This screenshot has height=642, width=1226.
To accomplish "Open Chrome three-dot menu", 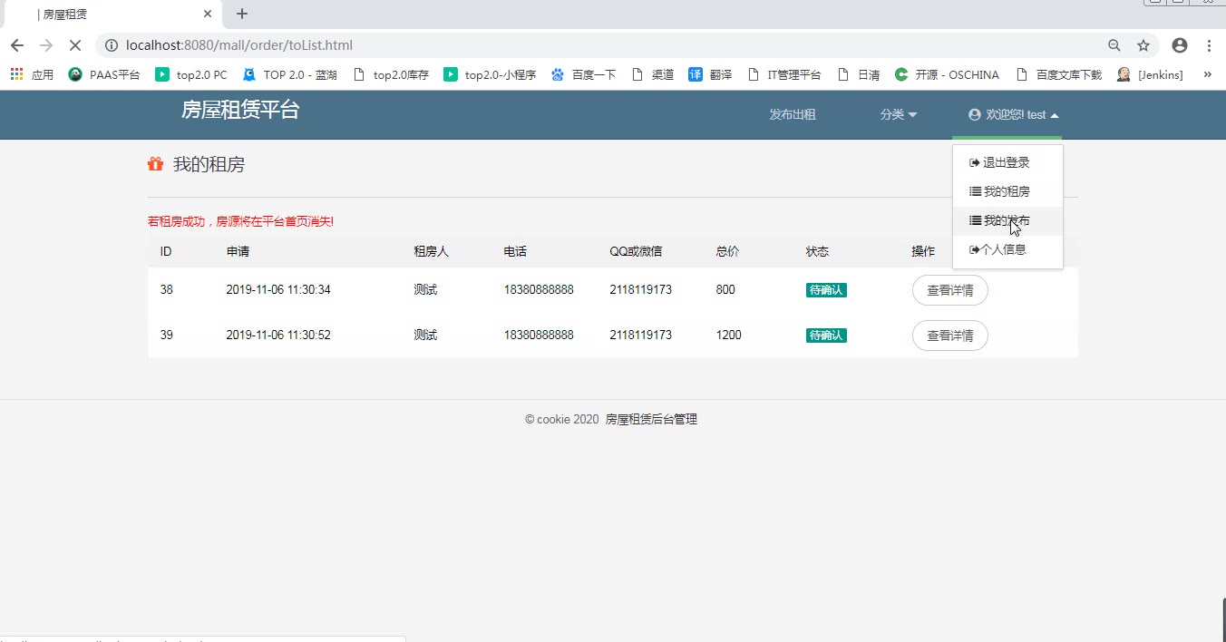I will pyautogui.click(x=1210, y=45).
